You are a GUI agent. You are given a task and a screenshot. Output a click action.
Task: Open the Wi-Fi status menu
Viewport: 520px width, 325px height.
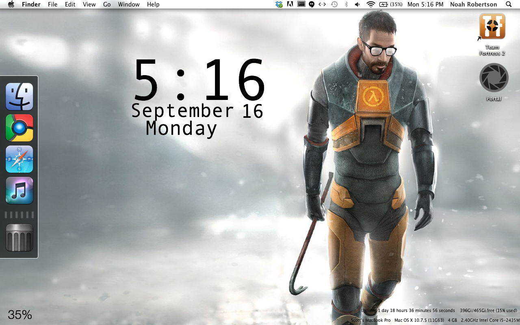(x=370, y=4)
